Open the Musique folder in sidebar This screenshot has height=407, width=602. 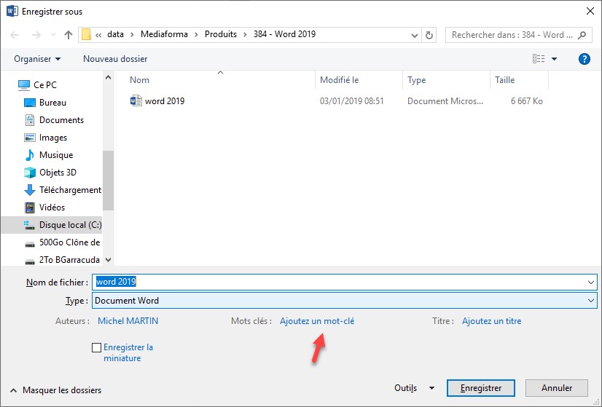[x=56, y=155]
